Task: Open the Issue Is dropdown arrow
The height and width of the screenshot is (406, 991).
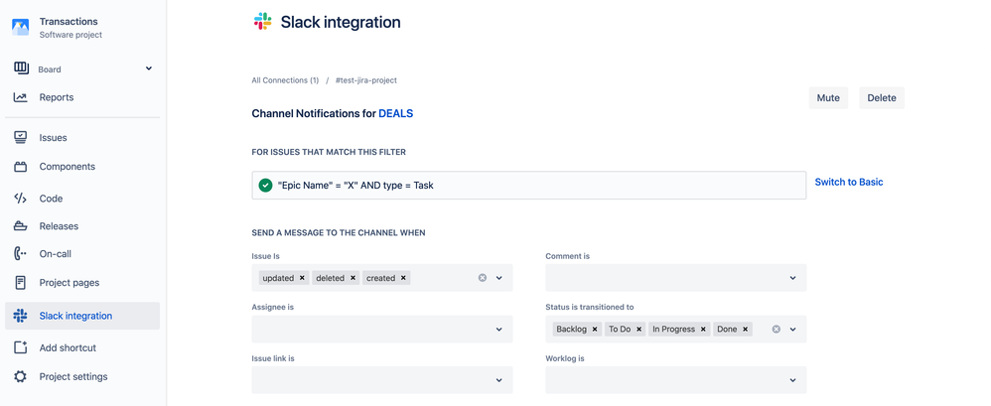Action: 499,278
